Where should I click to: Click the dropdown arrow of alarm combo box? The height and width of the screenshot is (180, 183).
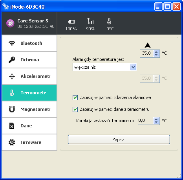(134, 67)
